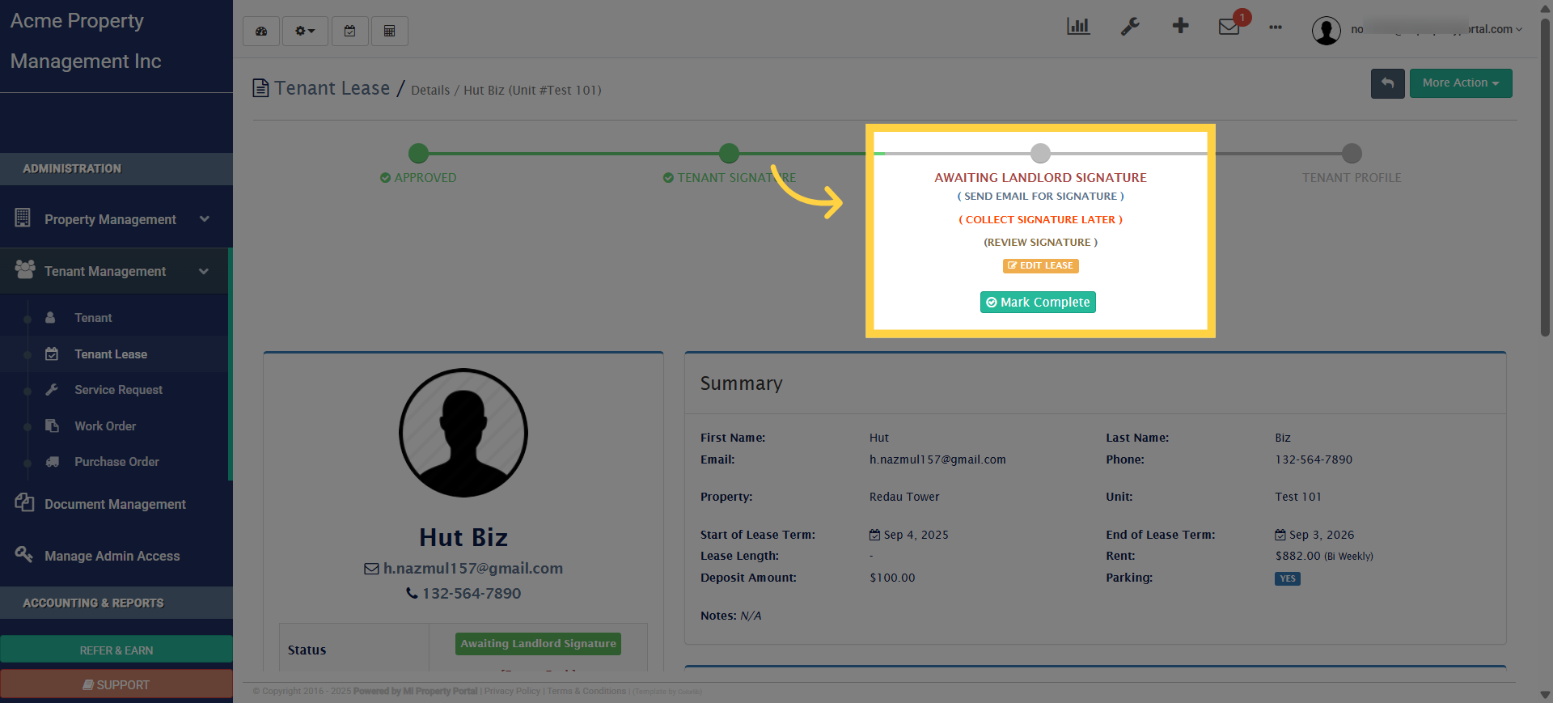Screen dimensions: 1553x703
Task: Click Send Email For Signature link
Action: coord(1041,197)
